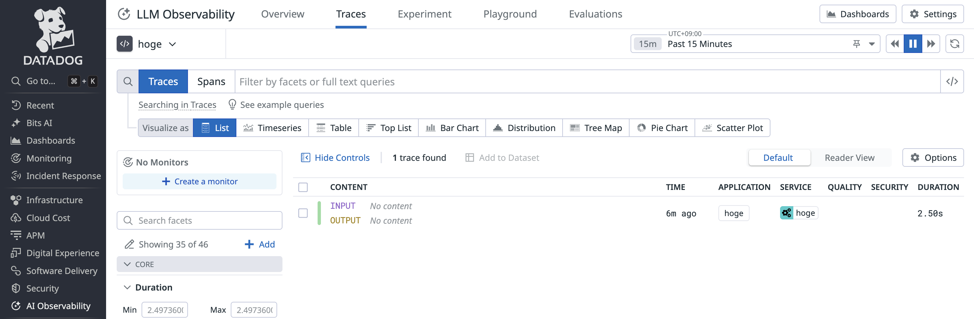Click the Datadog logo
Screen dimensions: 974x319
click(53, 36)
